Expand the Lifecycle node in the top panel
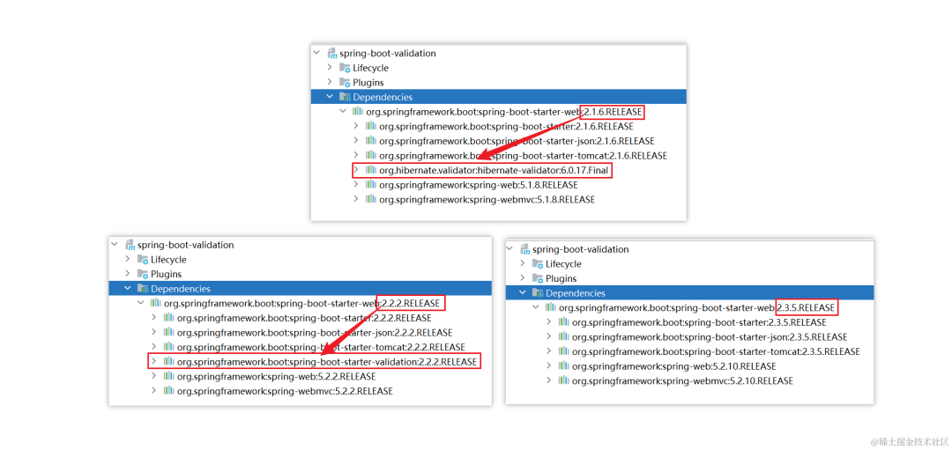 [330, 68]
